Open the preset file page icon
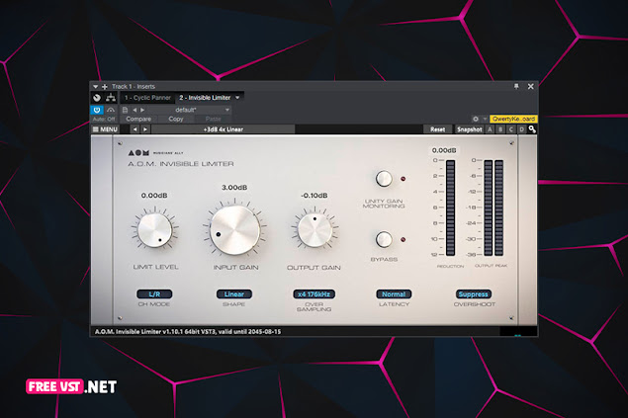The image size is (628, 418). (x=125, y=110)
